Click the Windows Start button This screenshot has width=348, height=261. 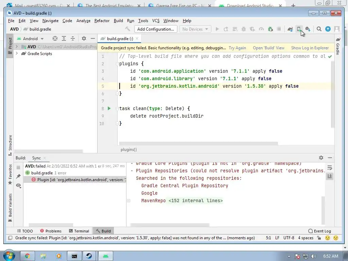[9, 256]
